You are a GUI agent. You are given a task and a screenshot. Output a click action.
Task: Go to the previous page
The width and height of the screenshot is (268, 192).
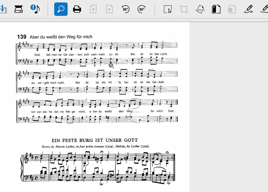tap(93, 9)
